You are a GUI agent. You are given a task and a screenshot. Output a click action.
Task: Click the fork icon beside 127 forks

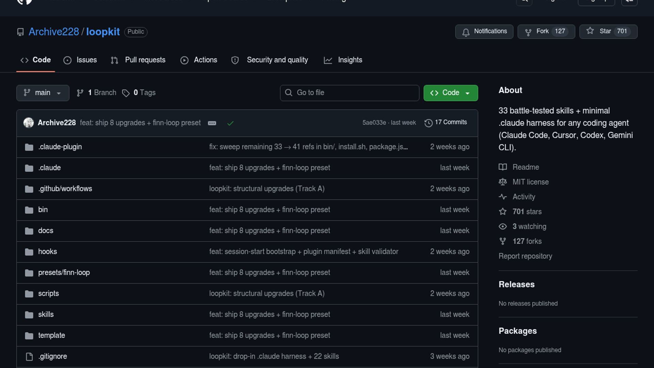pos(503,241)
